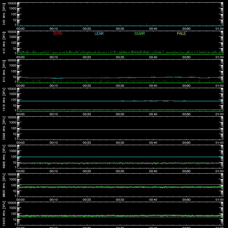Select the '1415 MHz [SFU]' axis label
Viewport: 228px width, 228px height.
(4, 99)
